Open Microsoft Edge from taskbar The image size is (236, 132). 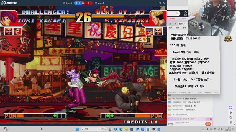point(121,129)
